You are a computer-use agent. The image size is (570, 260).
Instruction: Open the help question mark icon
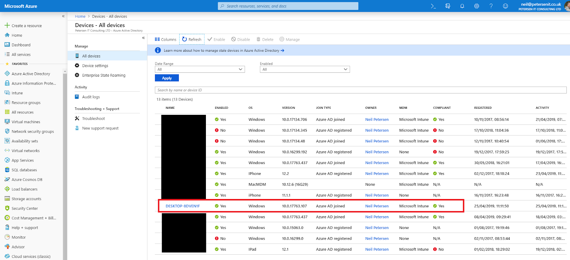[491, 6]
